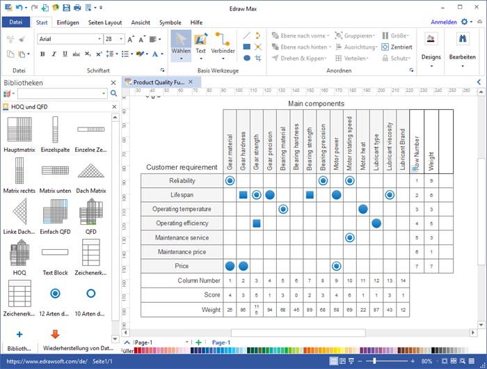Click the Anmelden sign-in link
Image resolution: width=487 pixels, height=369 pixels.
point(444,22)
